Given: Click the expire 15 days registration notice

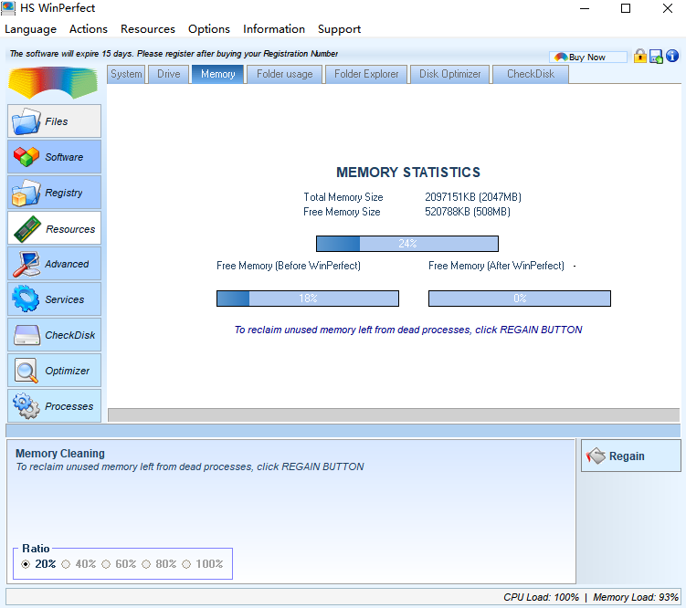Looking at the screenshot, I should (174, 53).
